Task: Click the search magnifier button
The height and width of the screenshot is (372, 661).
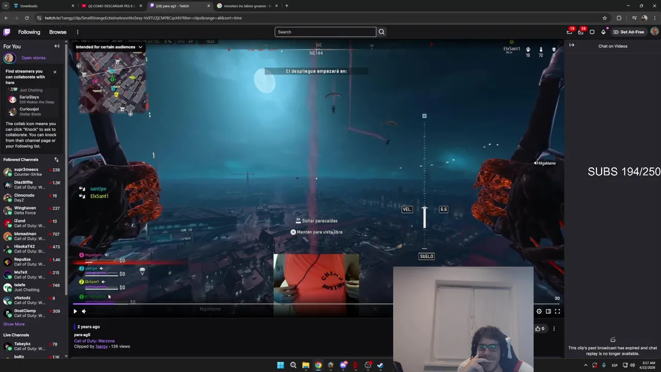Action: (382, 32)
